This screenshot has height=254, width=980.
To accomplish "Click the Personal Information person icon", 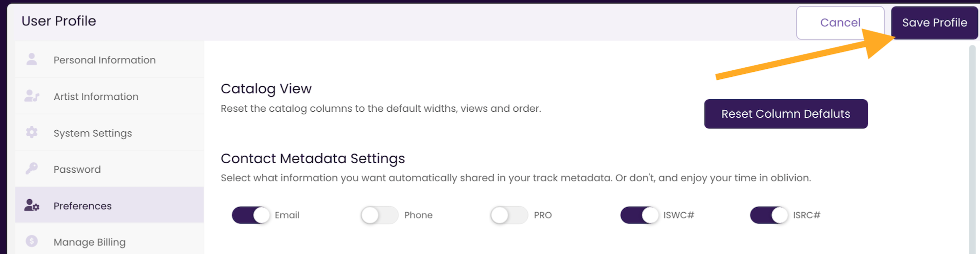I will click(x=31, y=59).
